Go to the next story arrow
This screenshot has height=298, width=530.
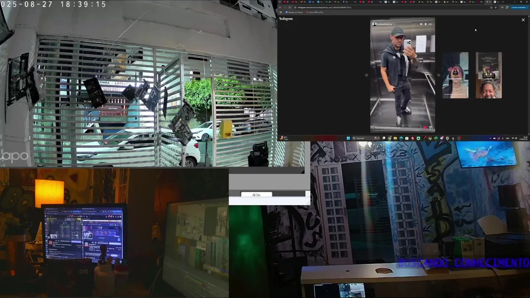click(438, 75)
